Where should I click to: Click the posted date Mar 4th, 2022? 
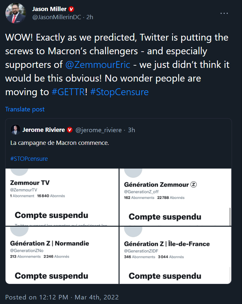pos(97,297)
